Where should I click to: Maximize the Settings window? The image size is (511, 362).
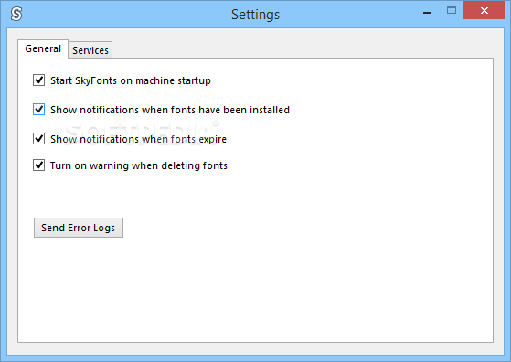[452, 10]
